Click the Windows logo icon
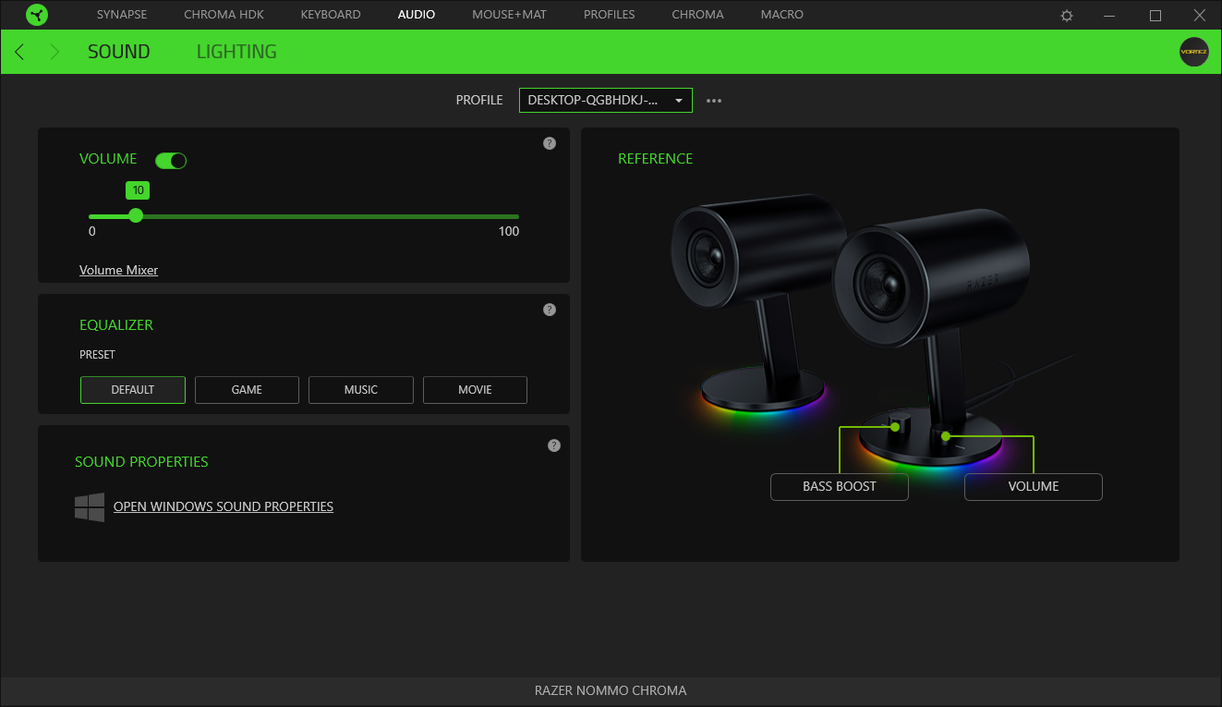The height and width of the screenshot is (707, 1222). coord(90,506)
